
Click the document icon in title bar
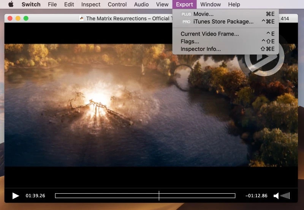[81, 19]
